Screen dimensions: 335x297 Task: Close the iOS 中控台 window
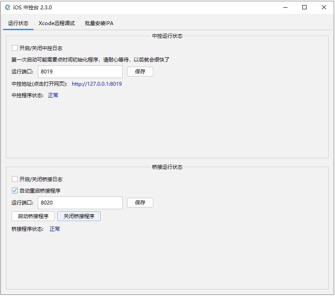pyautogui.click(x=324, y=8)
